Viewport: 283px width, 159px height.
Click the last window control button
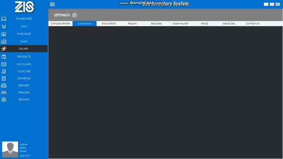click(x=278, y=4)
